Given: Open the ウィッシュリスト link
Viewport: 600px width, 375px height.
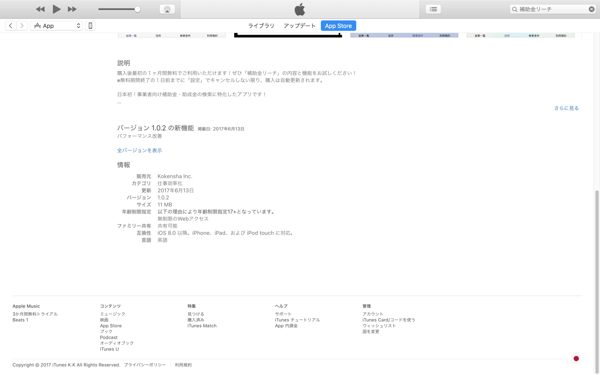Looking at the screenshot, I should [379, 326].
